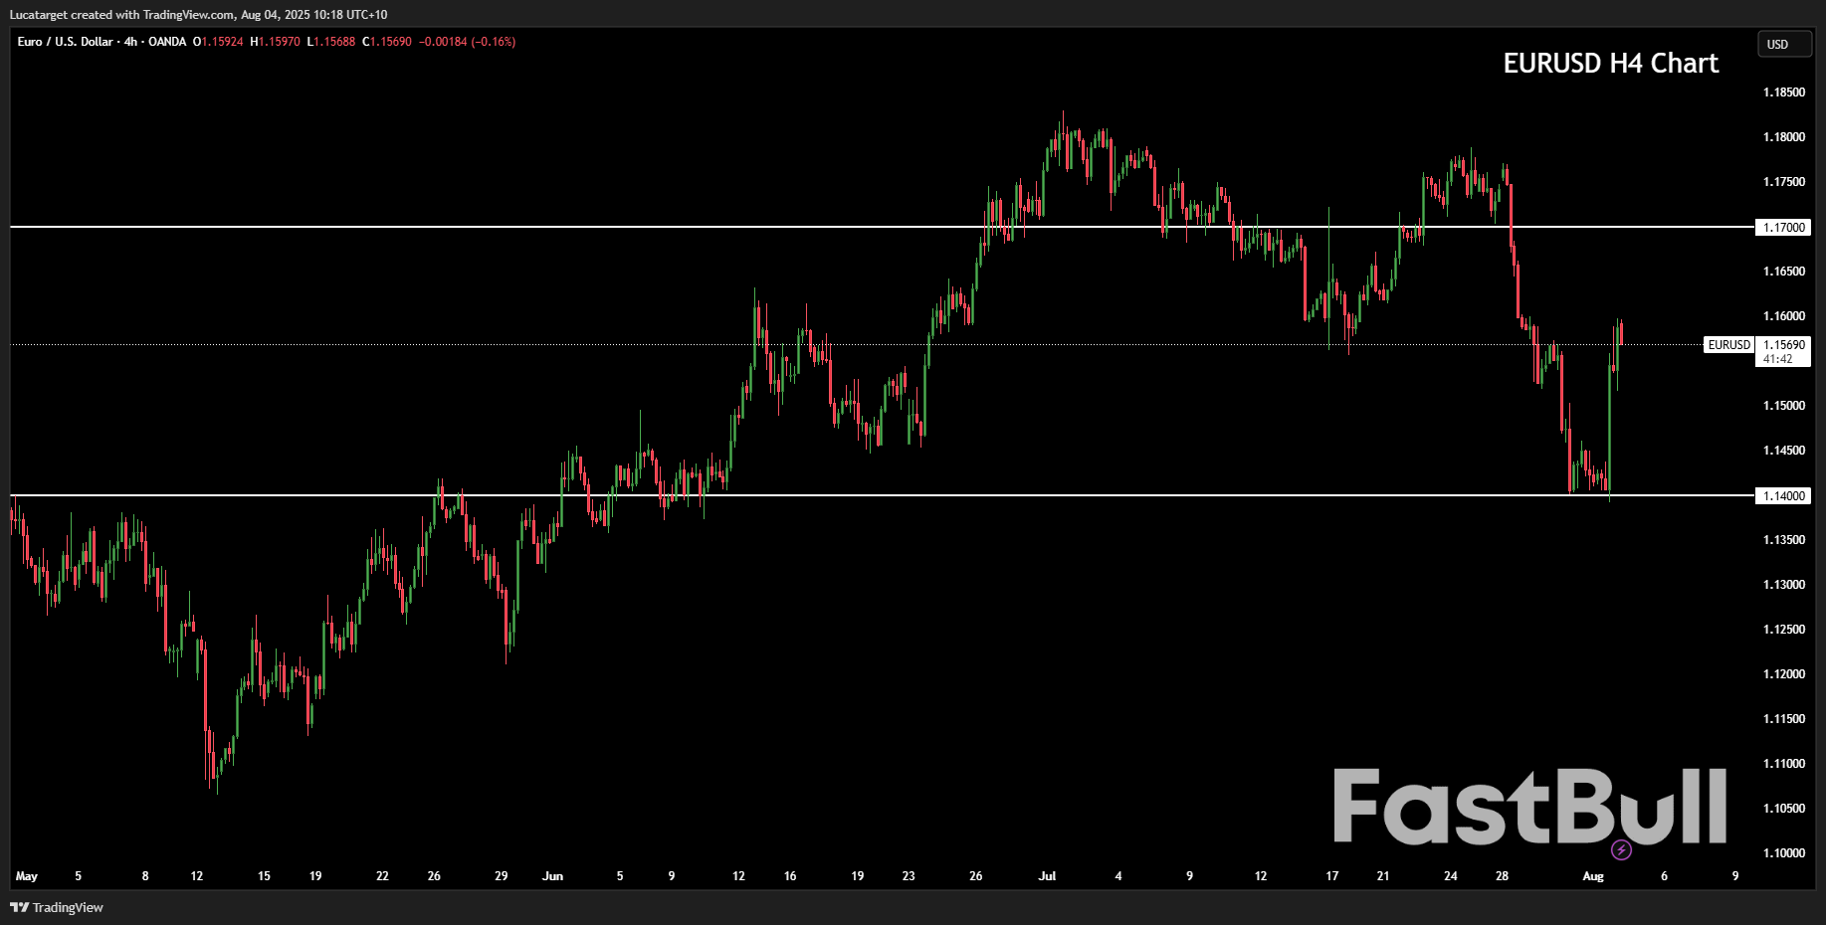Click the price change -0.00184 (-0.16%) text
Viewport: 1826px width, 925px height.
(468, 42)
